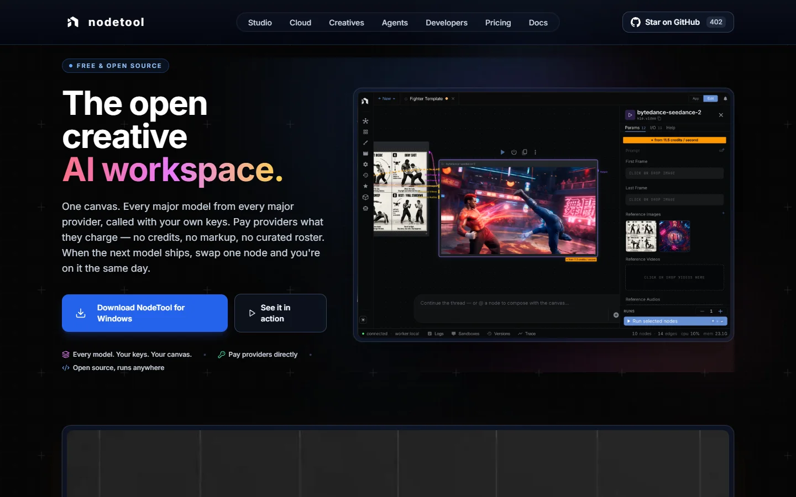Open the Agents nav item
The image size is (796, 497).
click(395, 23)
